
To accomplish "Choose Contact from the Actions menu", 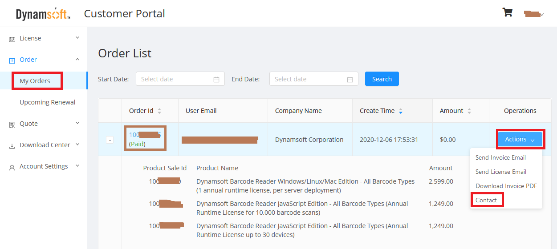I will point(486,200).
